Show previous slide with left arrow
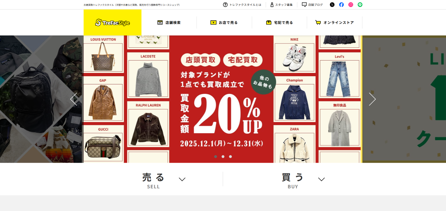The image size is (446, 211). point(73,99)
